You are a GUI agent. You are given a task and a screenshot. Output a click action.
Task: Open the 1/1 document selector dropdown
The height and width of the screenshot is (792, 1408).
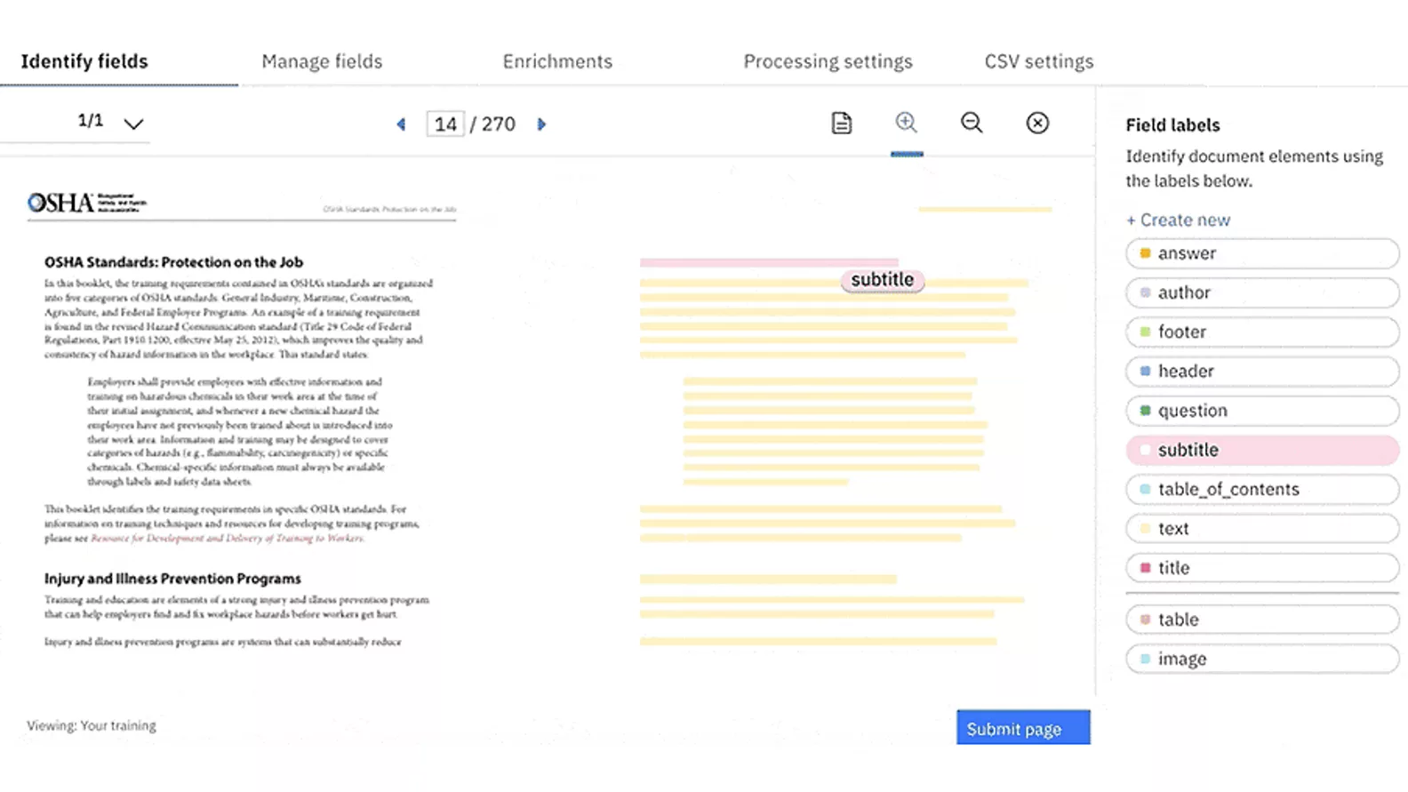133,124
